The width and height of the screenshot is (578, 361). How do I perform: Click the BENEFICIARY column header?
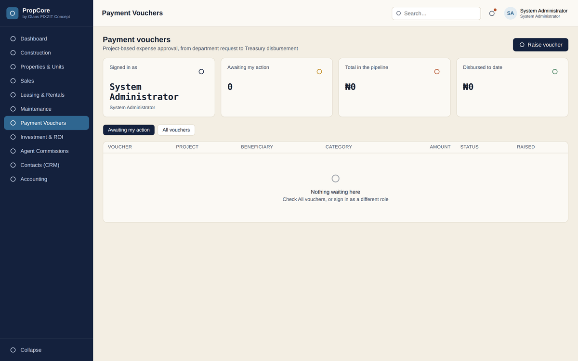[x=257, y=147]
